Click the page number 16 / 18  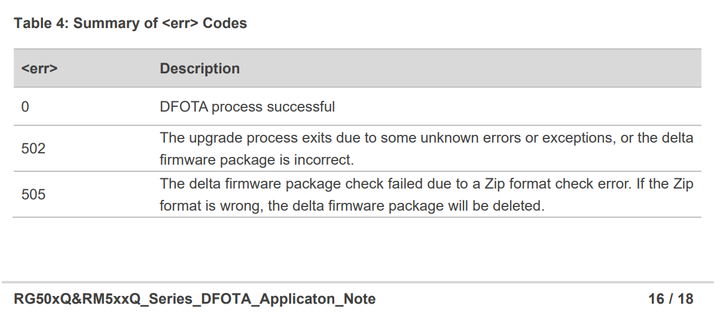click(671, 299)
